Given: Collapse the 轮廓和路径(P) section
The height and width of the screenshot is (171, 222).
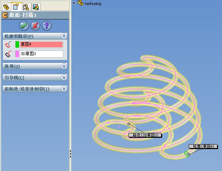Looking at the screenshot, I should 64,36.
